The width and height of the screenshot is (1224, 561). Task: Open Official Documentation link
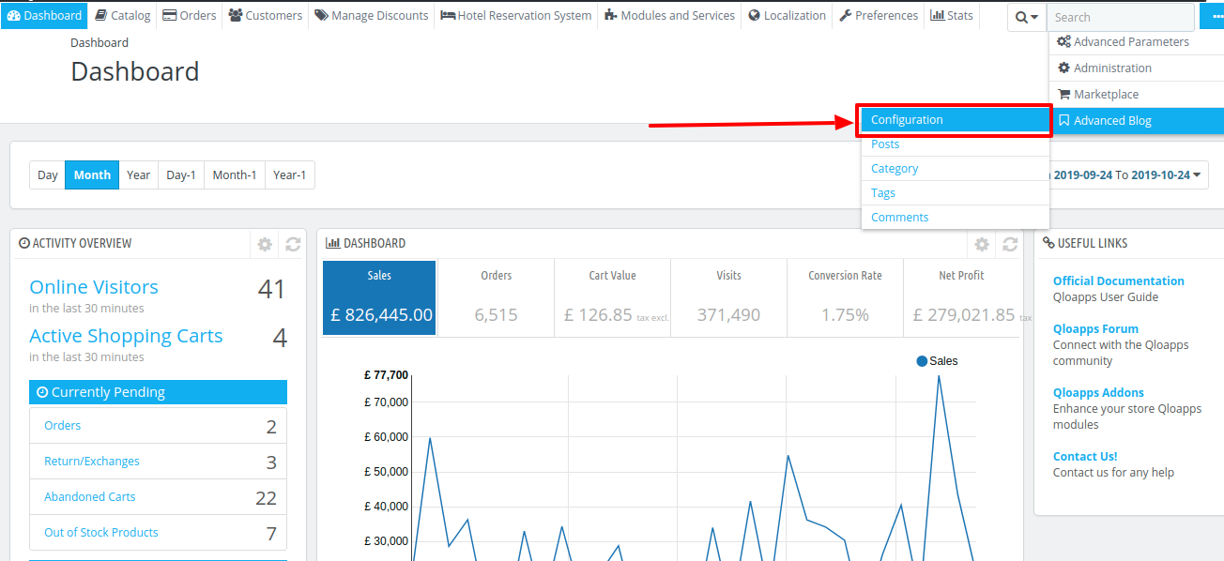click(x=1118, y=281)
